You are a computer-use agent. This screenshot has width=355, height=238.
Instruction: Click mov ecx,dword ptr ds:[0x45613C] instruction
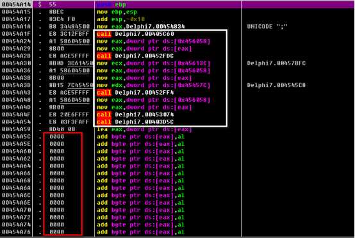coord(154,63)
